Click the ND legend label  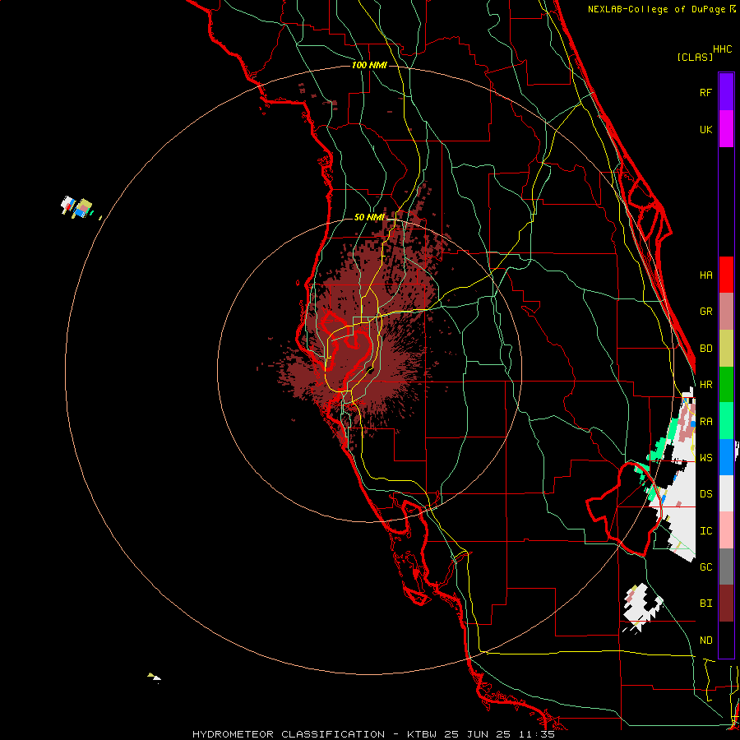click(705, 640)
